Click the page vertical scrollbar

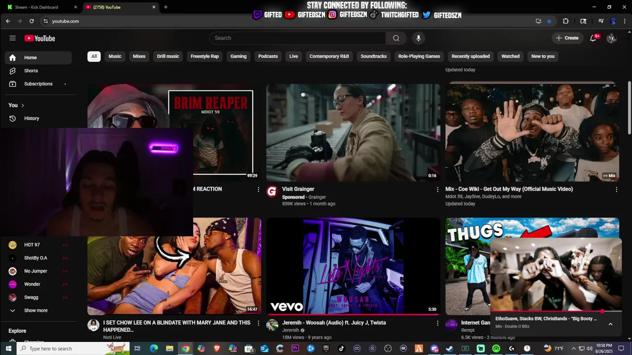pos(629,107)
